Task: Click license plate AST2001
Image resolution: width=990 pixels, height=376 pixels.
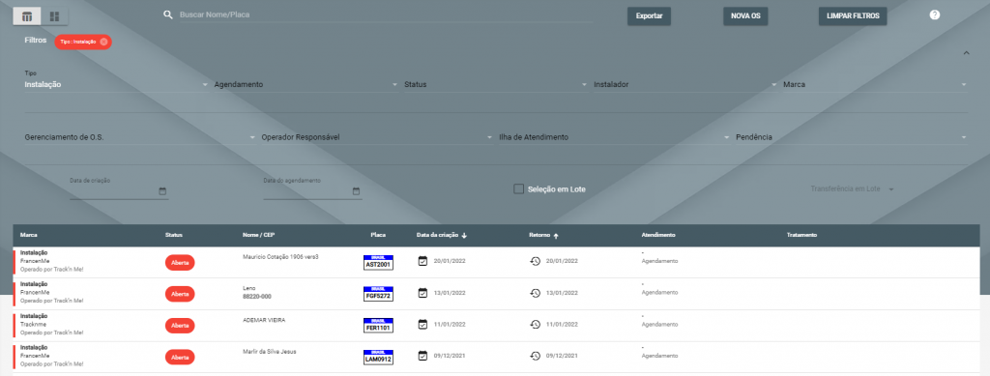Action: point(378,263)
